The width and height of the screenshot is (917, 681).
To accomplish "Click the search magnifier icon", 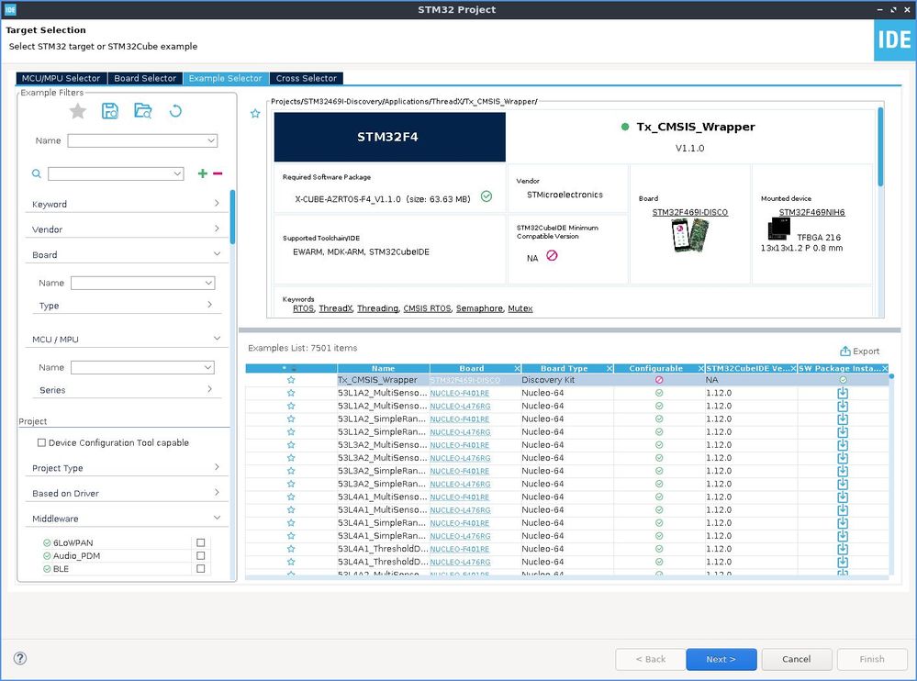I will coord(37,173).
